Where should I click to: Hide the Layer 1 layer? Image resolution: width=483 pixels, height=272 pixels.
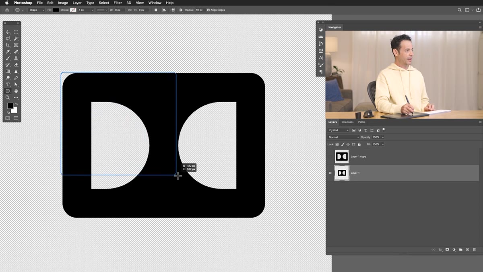[330, 173]
